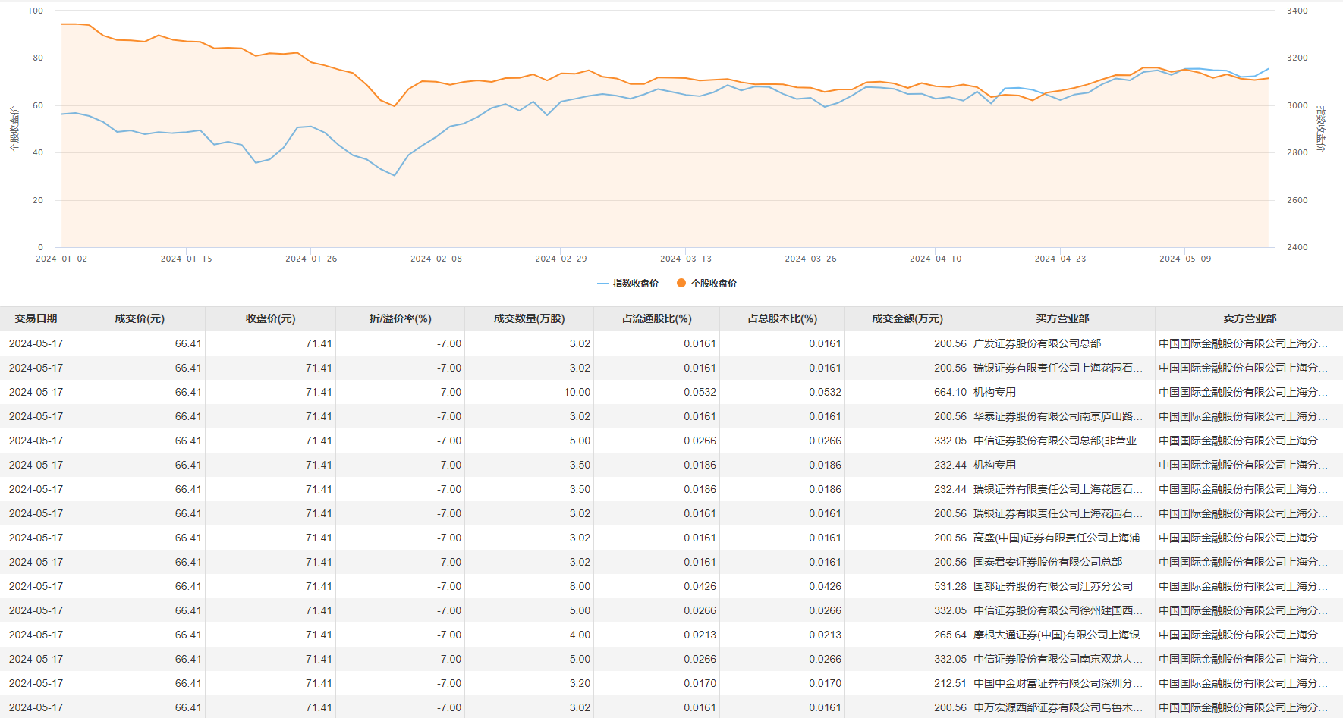Image resolution: width=1343 pixels, height=718 pixels.
Task: Toggle the 个股收盘价 legend series
Action: 713,284
